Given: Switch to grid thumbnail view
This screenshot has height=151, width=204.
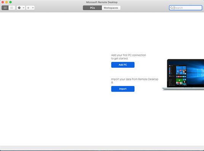Looking at the screenshot, I should (5, 8).
